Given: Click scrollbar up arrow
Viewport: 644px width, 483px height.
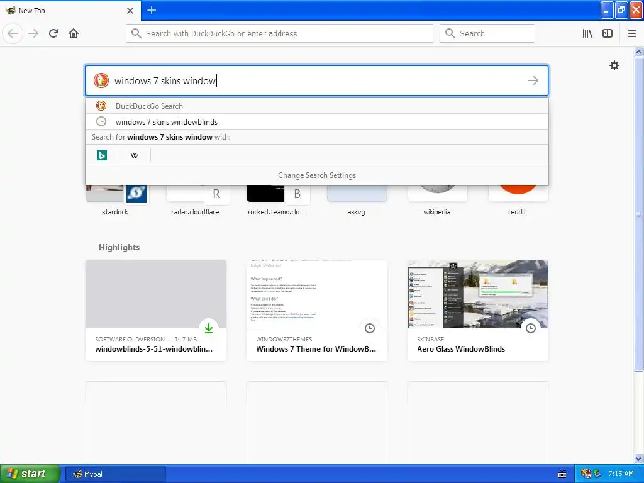Looking at the screenshot, I should [638, 52].
